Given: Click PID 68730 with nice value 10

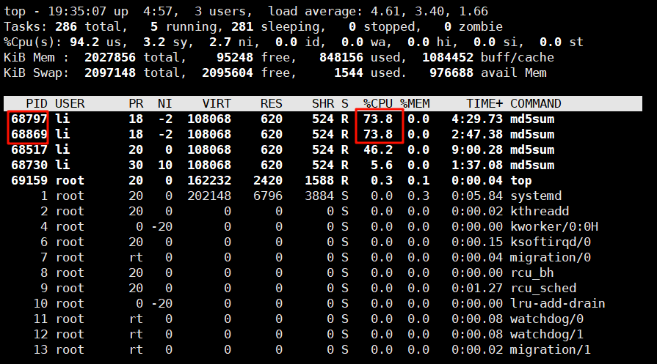Looking at the screenshot, I should (29, 165).
